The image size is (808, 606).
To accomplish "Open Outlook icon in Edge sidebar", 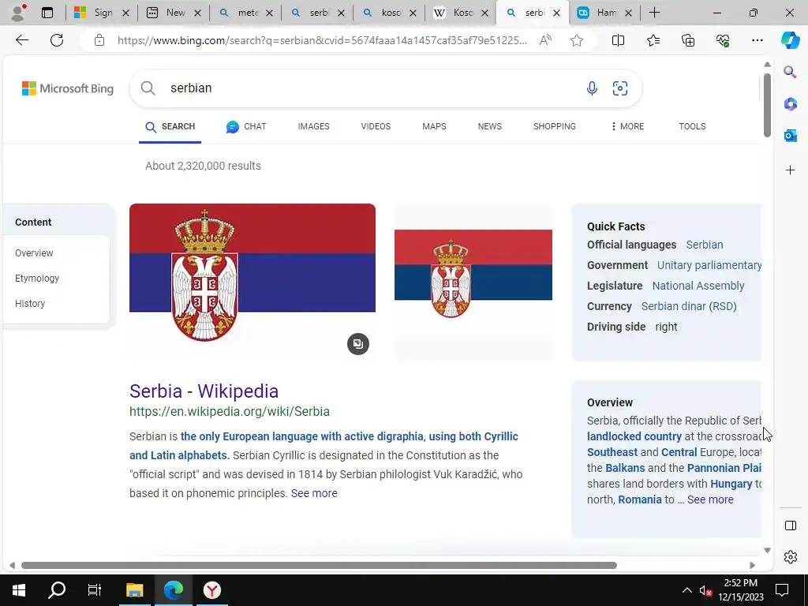I will (790, 136).
